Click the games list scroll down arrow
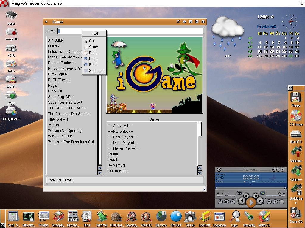The width and height of the screenshot is (305, 228). coord(100,173)
